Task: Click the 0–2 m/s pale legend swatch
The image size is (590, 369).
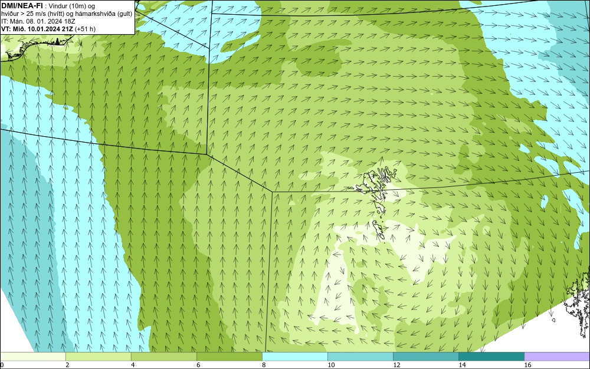Action: point(32,357)
